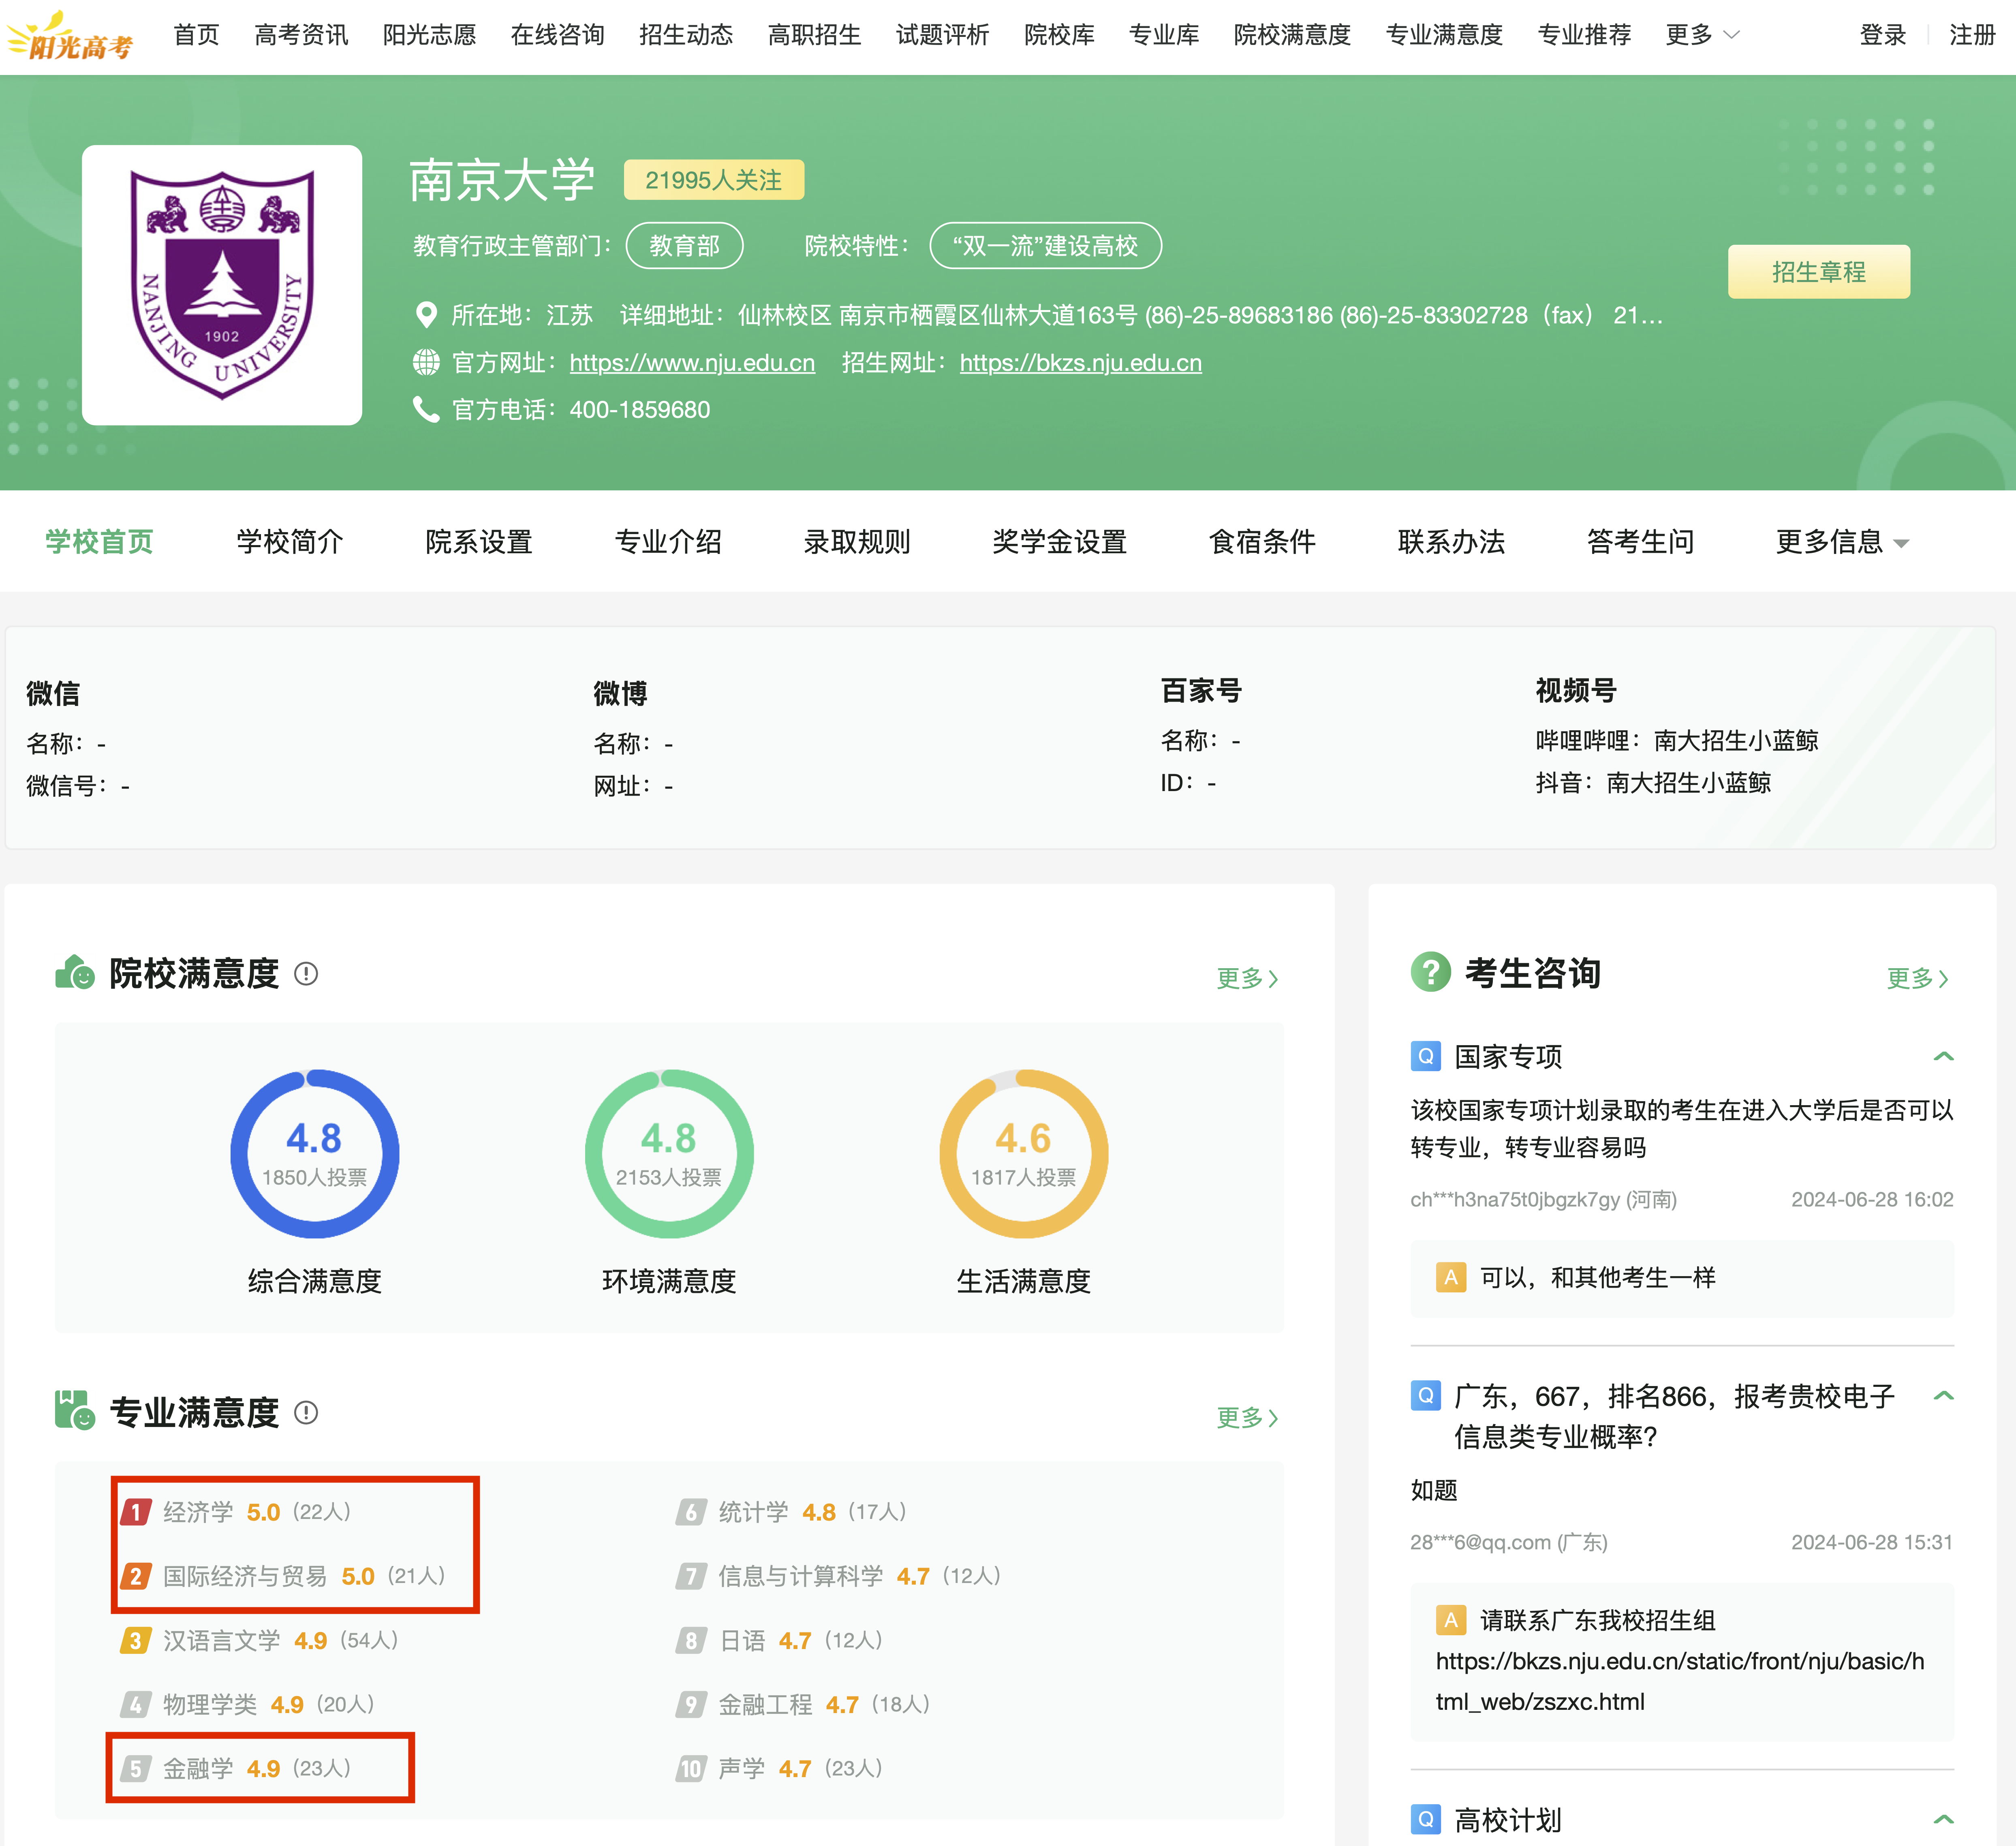This screenshot has height=1846, width=2016.
Task: Click the Nanjing University crest image
Action: coord(222,285)
